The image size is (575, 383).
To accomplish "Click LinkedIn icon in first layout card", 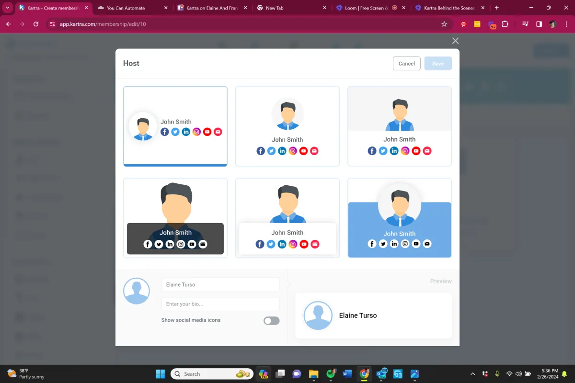I will pyautogui.click(x=186, y=132).
